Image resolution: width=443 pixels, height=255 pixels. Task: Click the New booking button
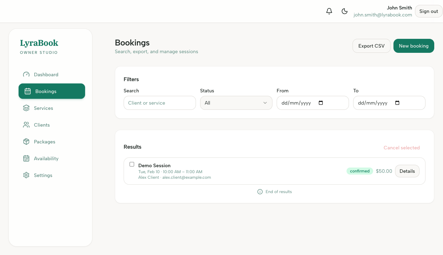(x=414, y=45)
